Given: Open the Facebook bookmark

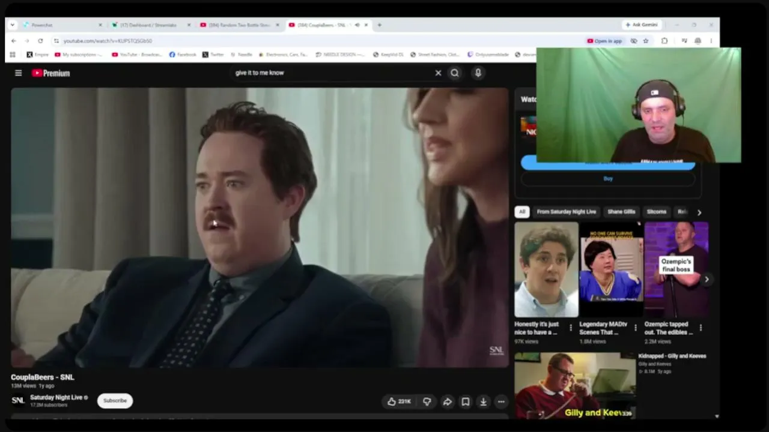Looking at the screenshot, I should [x=183, y=55].
